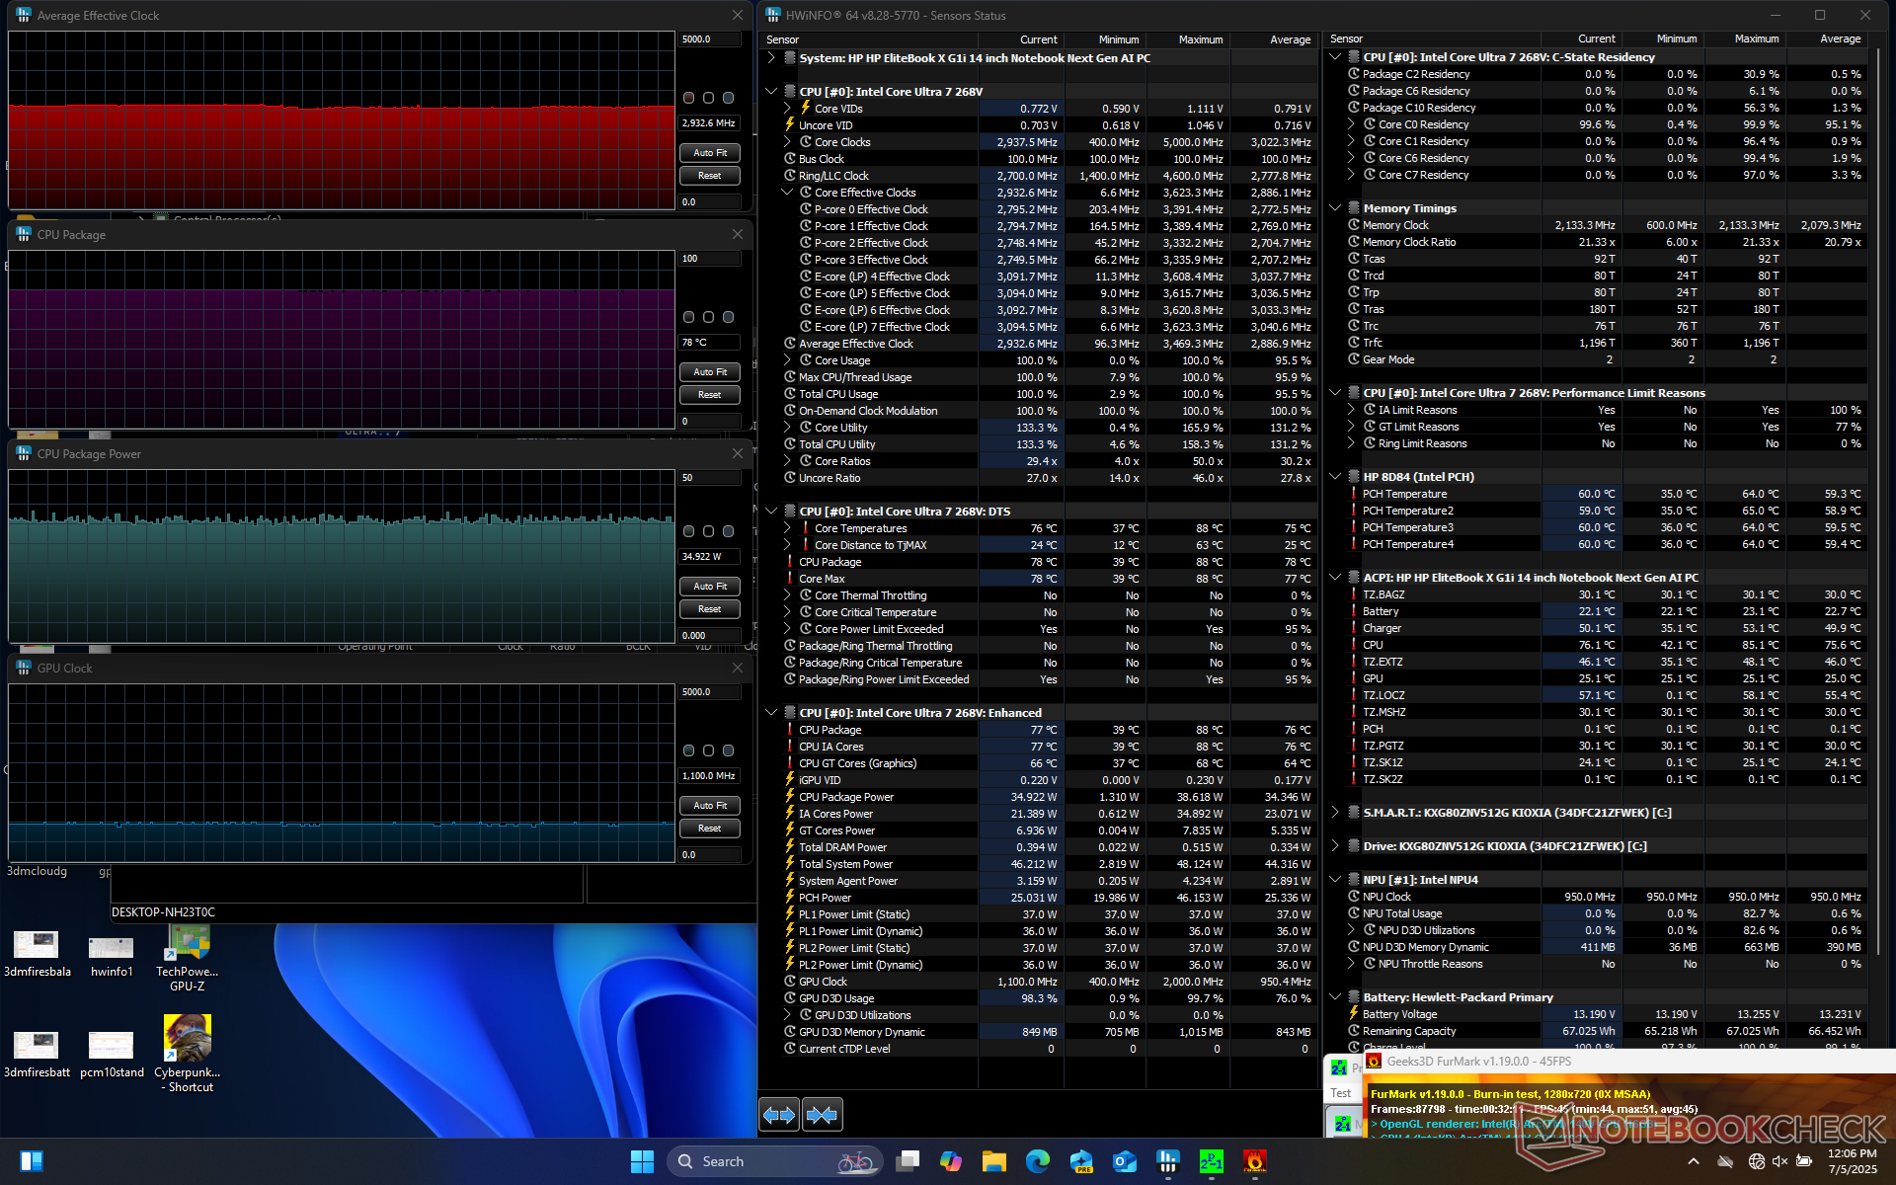Open the HWiNFO taskbar icon
1896x1185 pixels.
[x=1168, y=1161]
